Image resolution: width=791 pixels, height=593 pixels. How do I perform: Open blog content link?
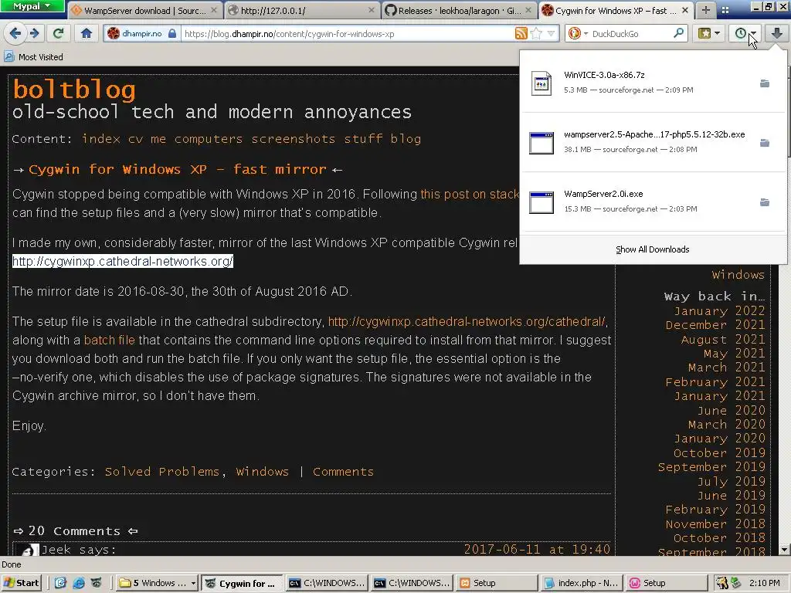pos(406,139)
